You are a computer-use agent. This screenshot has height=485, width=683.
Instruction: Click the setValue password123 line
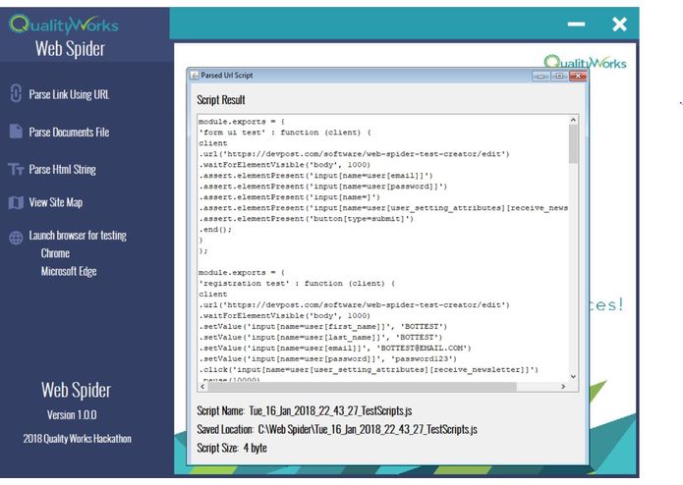[327, 359]
